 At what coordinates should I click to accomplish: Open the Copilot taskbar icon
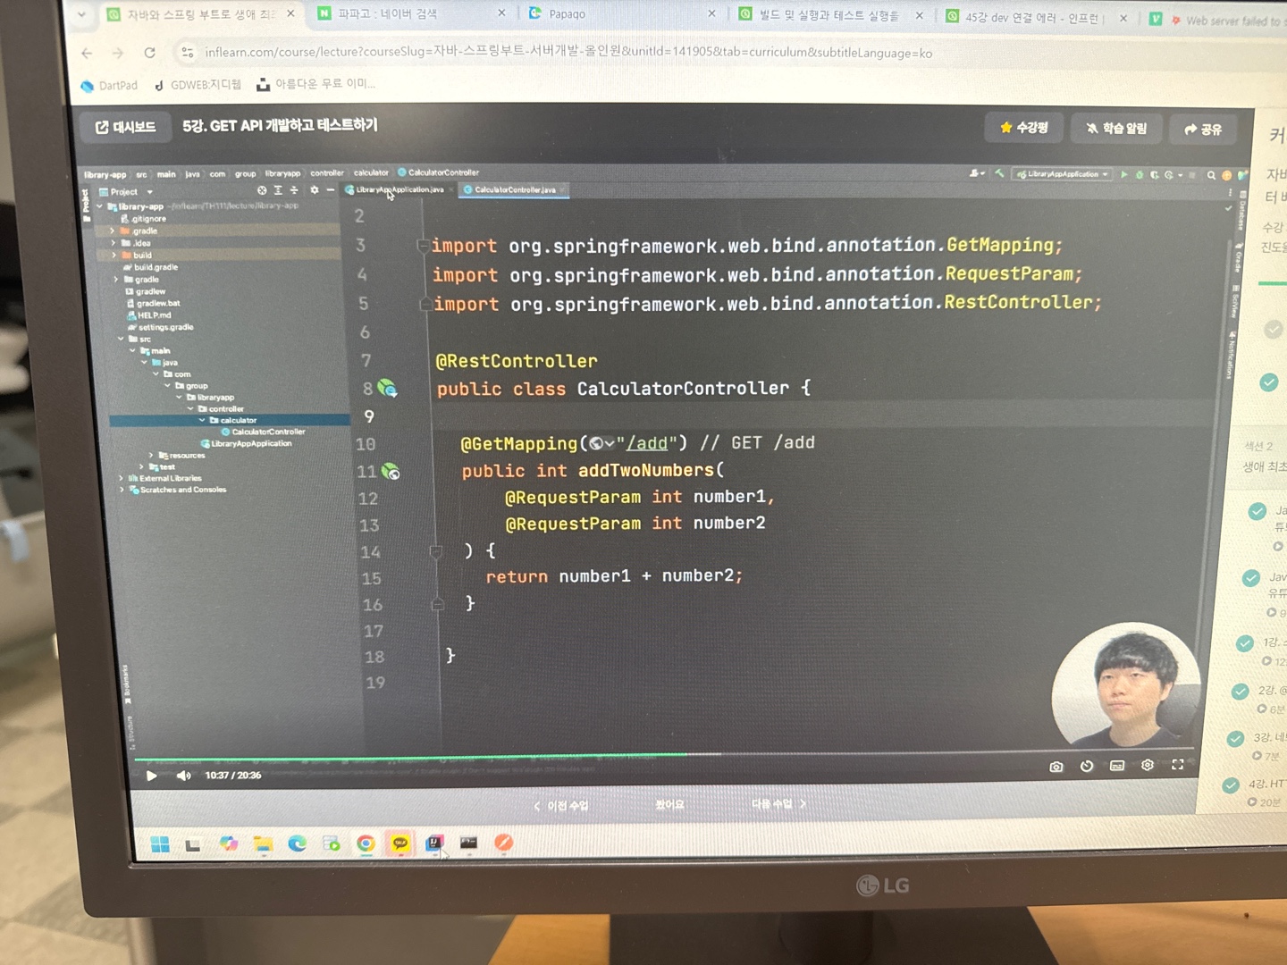tap(228, 843)
